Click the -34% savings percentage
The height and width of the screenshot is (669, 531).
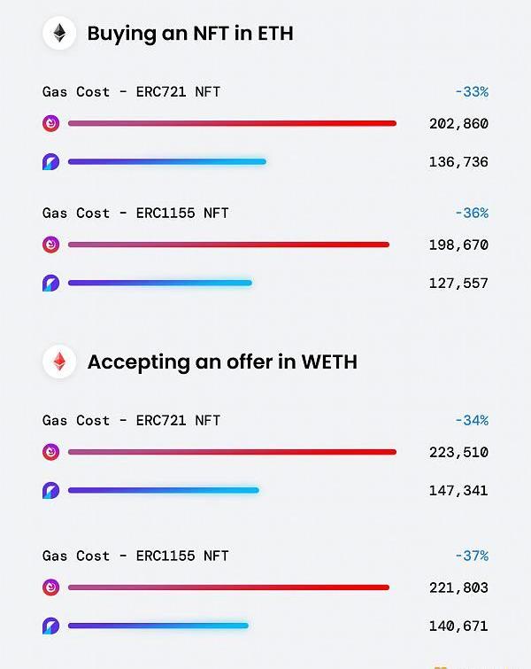click(471, 420)
